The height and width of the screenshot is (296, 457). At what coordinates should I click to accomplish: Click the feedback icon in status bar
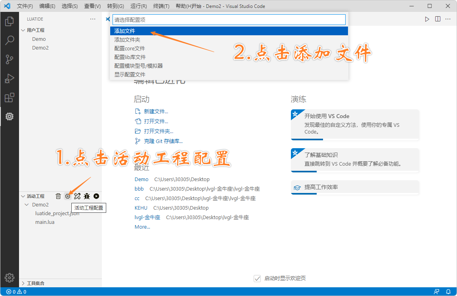(436, 292)
